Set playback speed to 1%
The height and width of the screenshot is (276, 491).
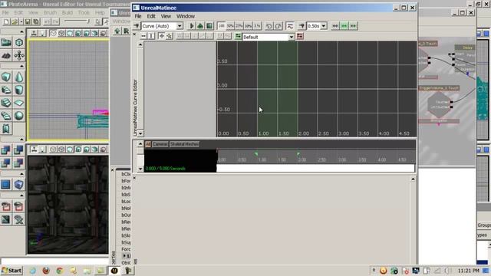click(x=257, y=26)
